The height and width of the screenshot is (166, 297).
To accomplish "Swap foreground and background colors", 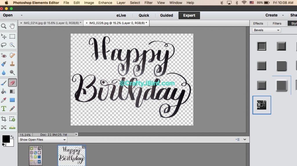I will pyautogui.click(x=12, y=137).
